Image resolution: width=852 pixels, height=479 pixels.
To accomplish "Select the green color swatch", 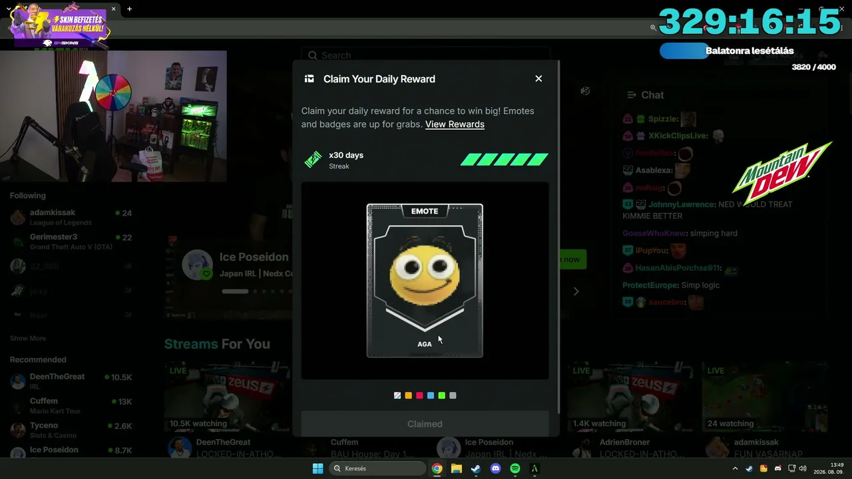I will [442, 396].
